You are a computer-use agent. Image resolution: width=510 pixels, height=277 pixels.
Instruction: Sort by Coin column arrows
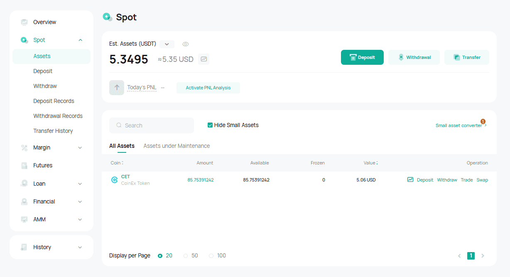[123, 163]
